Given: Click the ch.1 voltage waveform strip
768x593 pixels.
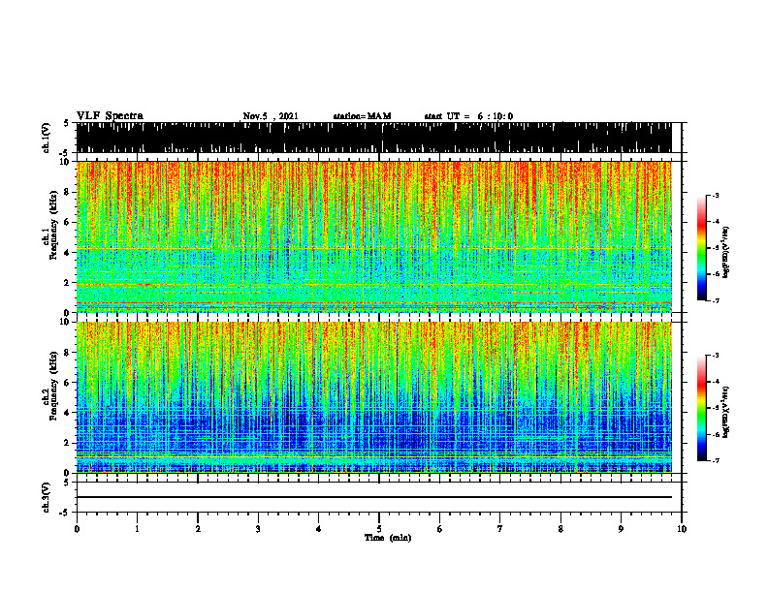Looking at the screenshot, I should click(374, 138).
